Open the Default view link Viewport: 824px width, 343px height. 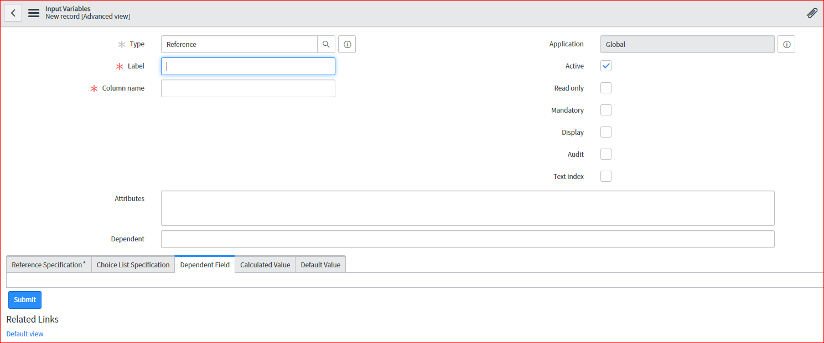25,334
